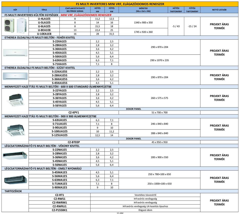
Task: Select accessory 'CZ-RWRU1'
Action: tap(59, 206)
